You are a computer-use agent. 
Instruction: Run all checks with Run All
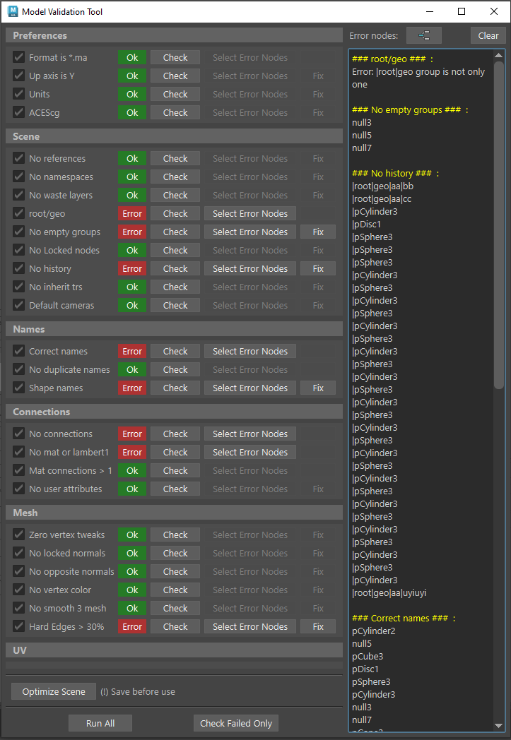click(100, 723)
